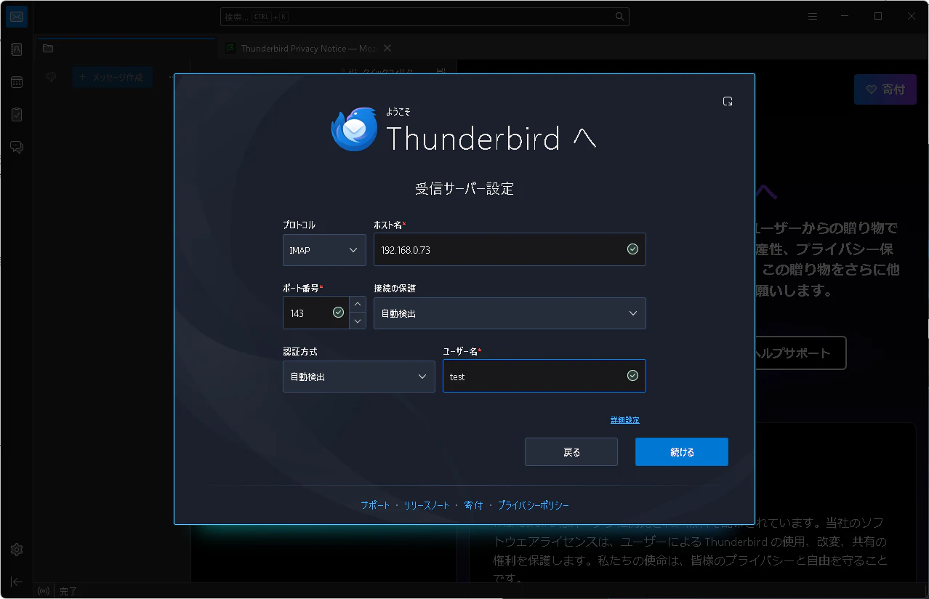Viewport: 929px width, 599px height.
Task: Open the Settings gear in sidebar
Action: coord(16,549)
